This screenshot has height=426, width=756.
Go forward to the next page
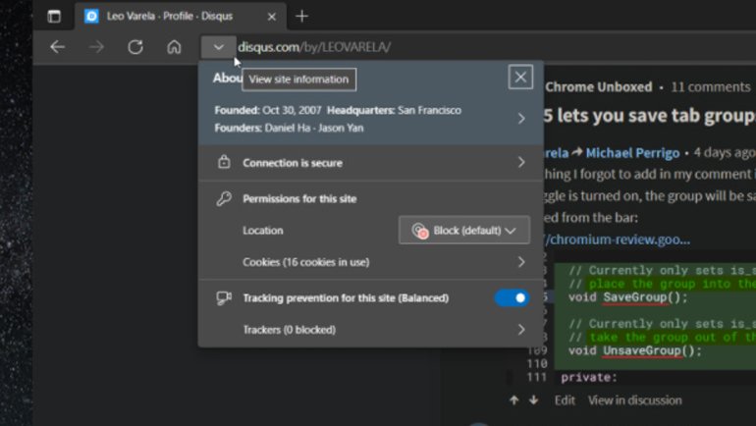(x=96, y=47)
